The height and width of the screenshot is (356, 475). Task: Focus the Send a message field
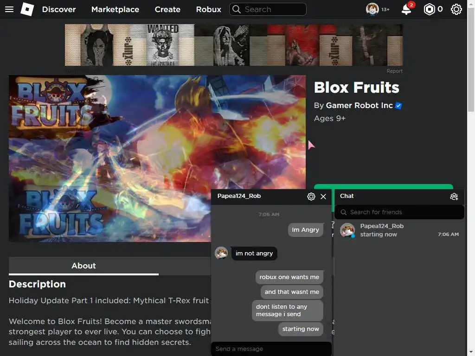tap(271, 349)
